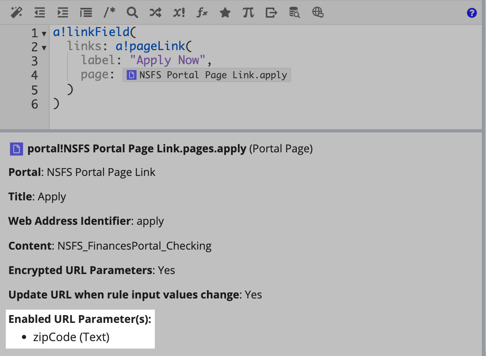
Task: Click Encrypted URL Parameters: Yes text
Action: [92, 270]
